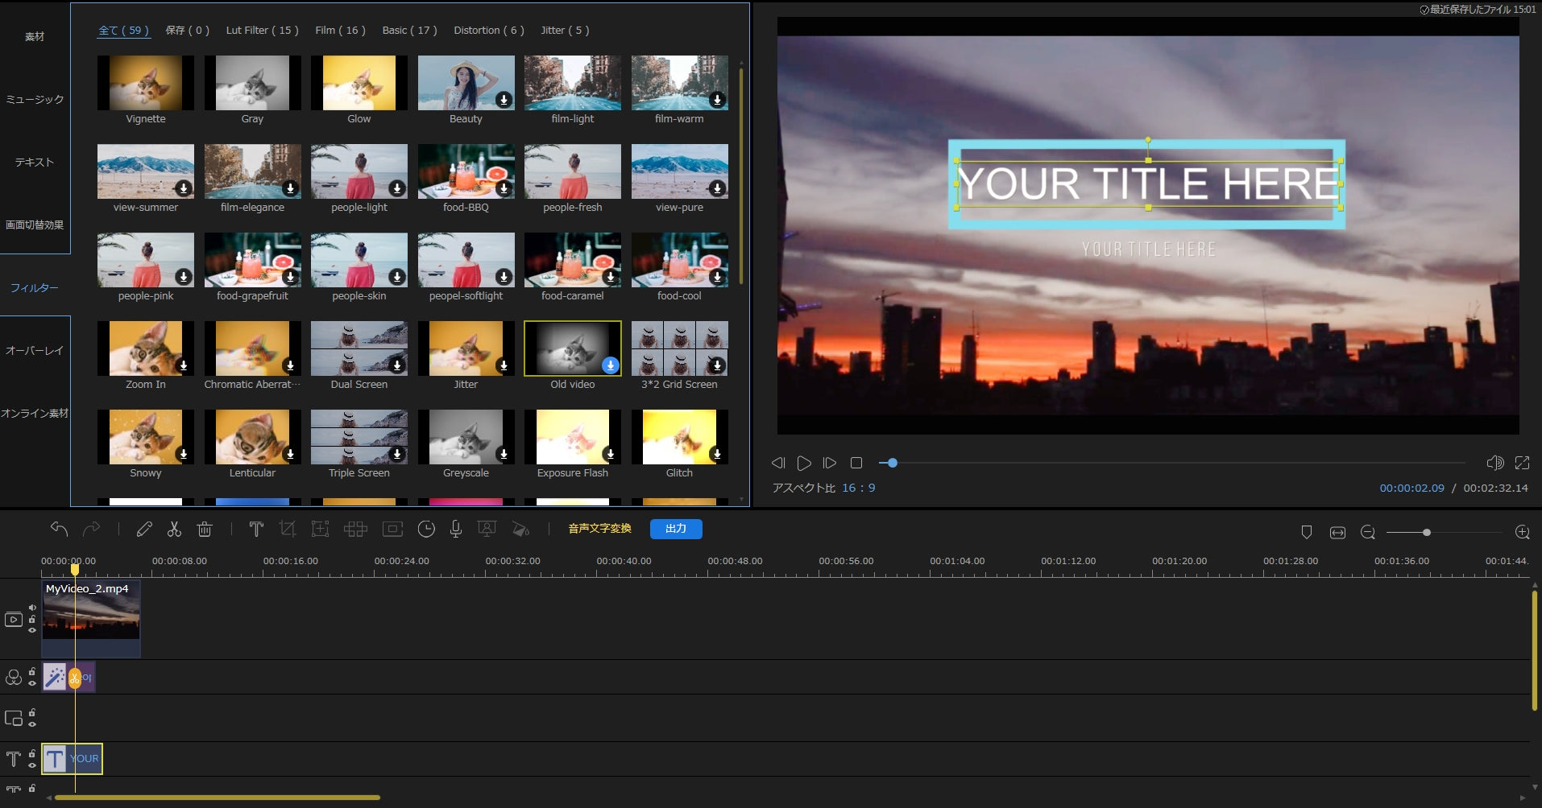
Task: Open the Lut Filter category tab
Action: point(262,31)
